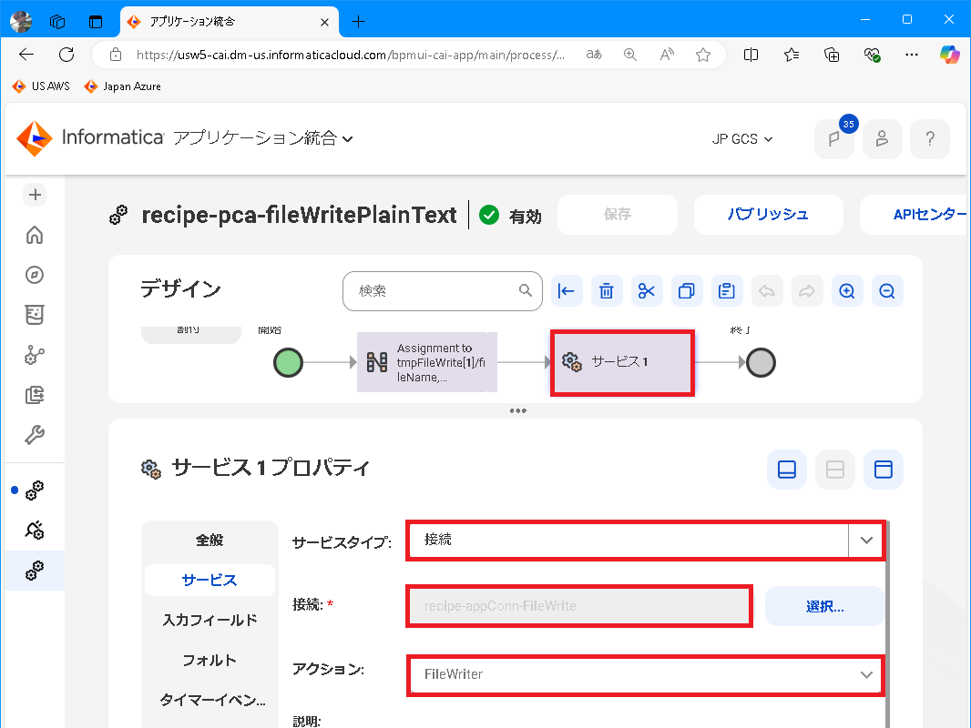Select the 入力フィールド tab
The height and width of the screenshot is (728, 971).
[210, 620]
